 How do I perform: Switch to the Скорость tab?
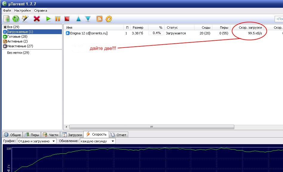pyautogui.click(x=96, y=134)
